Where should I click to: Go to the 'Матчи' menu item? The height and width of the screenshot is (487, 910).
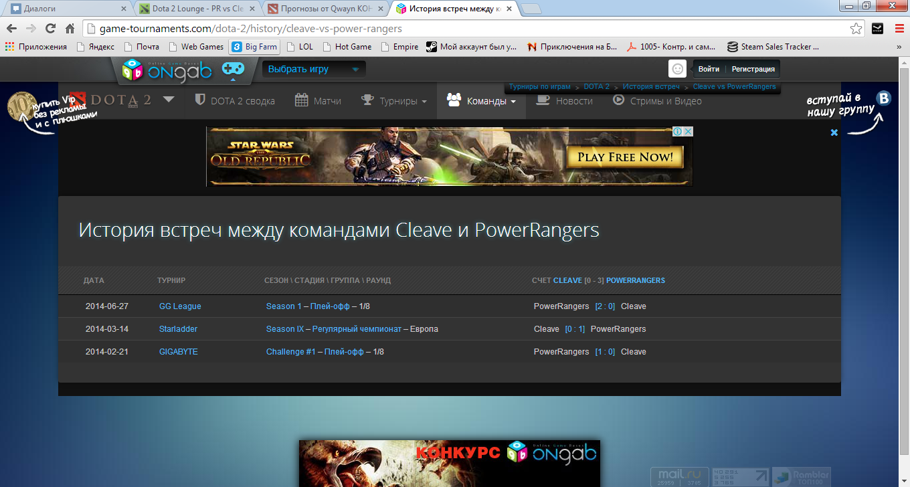click(318, 101)
